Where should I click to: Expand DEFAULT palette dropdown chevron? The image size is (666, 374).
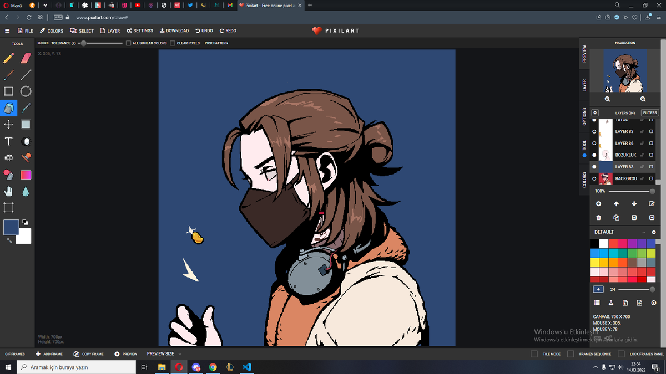(x=644, y=232)
